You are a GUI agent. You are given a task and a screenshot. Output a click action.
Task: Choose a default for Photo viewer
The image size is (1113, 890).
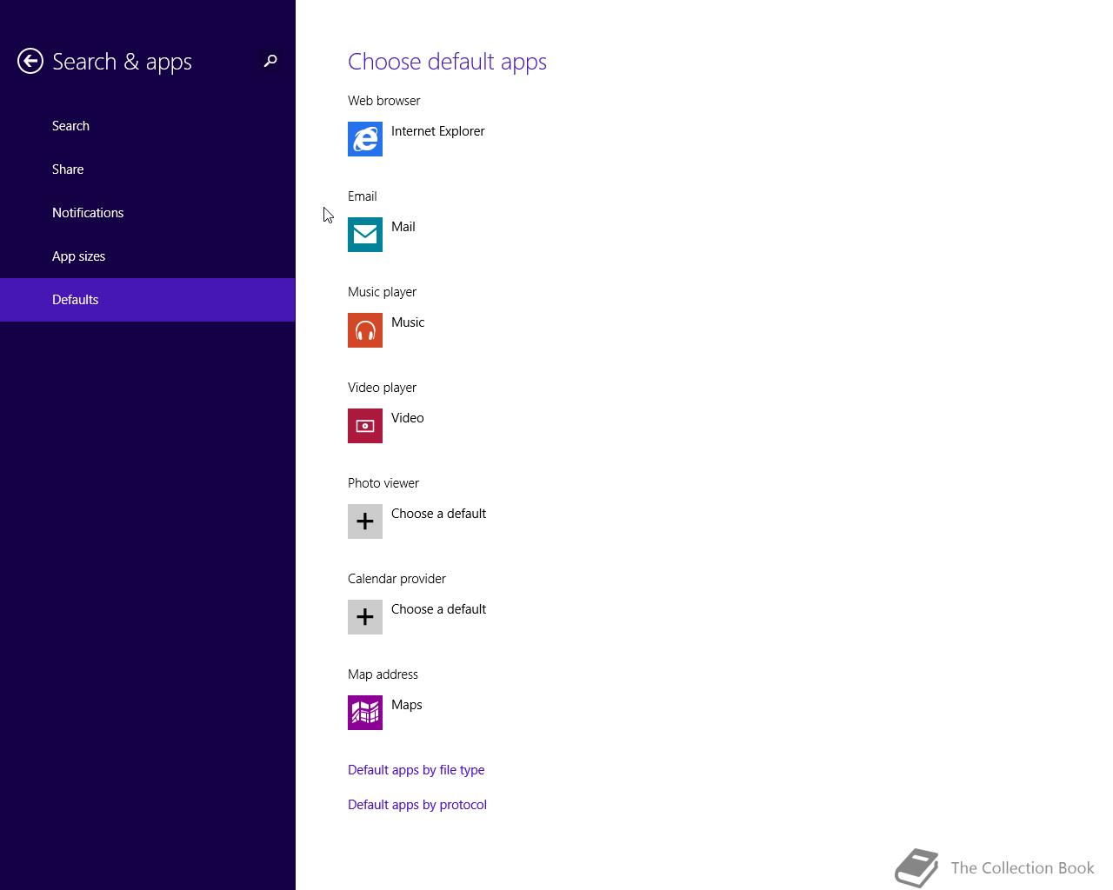(x=438, y=514)
